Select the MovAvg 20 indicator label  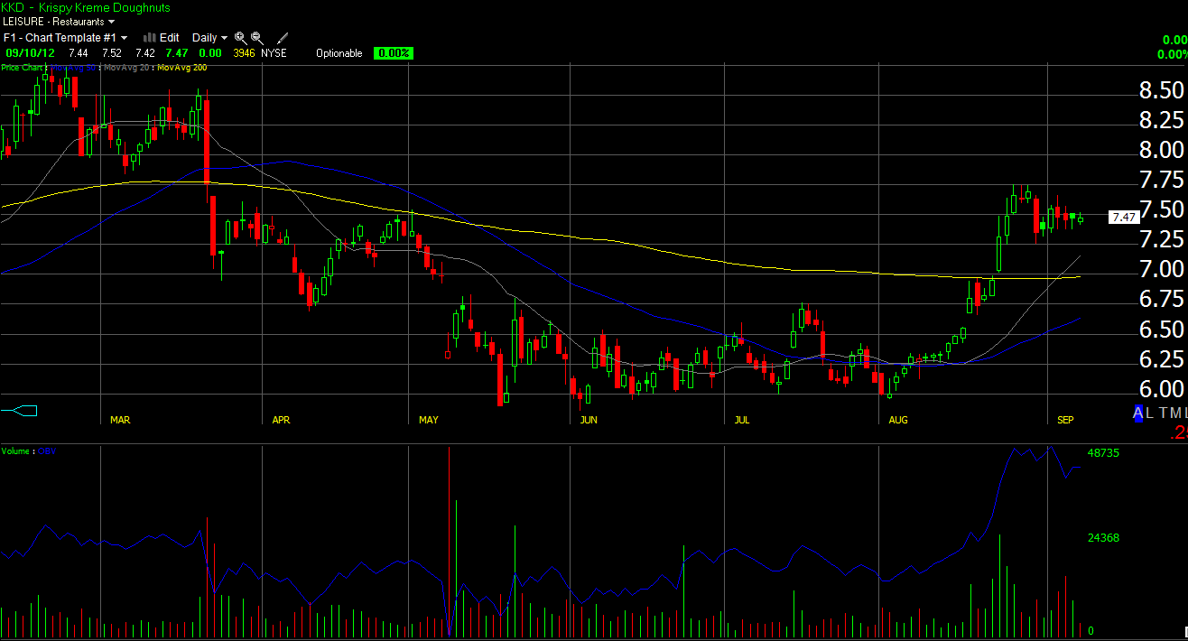click(x=125, y=68)
